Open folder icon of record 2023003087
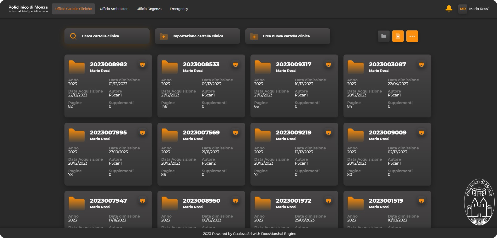497x238 pixels. (356, 67)
